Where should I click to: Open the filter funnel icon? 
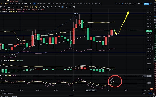[x=66, y=7]
